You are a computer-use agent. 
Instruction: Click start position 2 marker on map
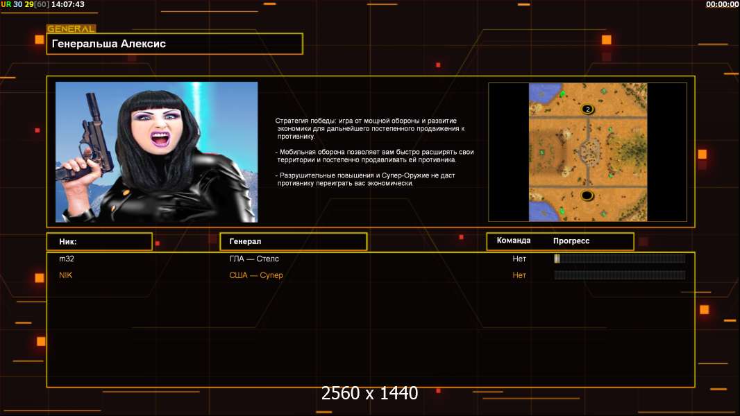coord(588,109)
